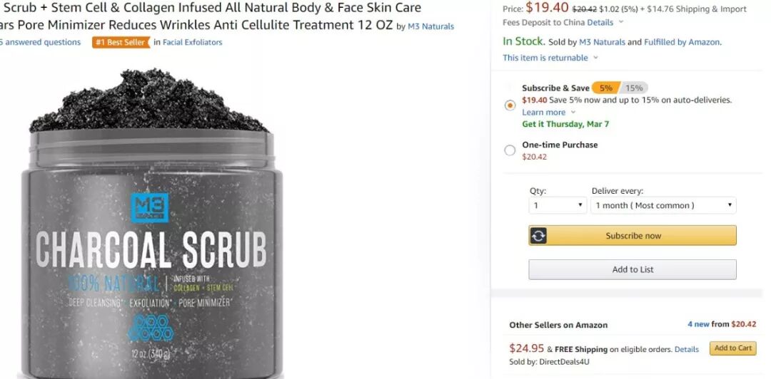Select the Subscribe & Save radio option
The height and width of the screenshot is (379, 771).
(x=510, y=105)
